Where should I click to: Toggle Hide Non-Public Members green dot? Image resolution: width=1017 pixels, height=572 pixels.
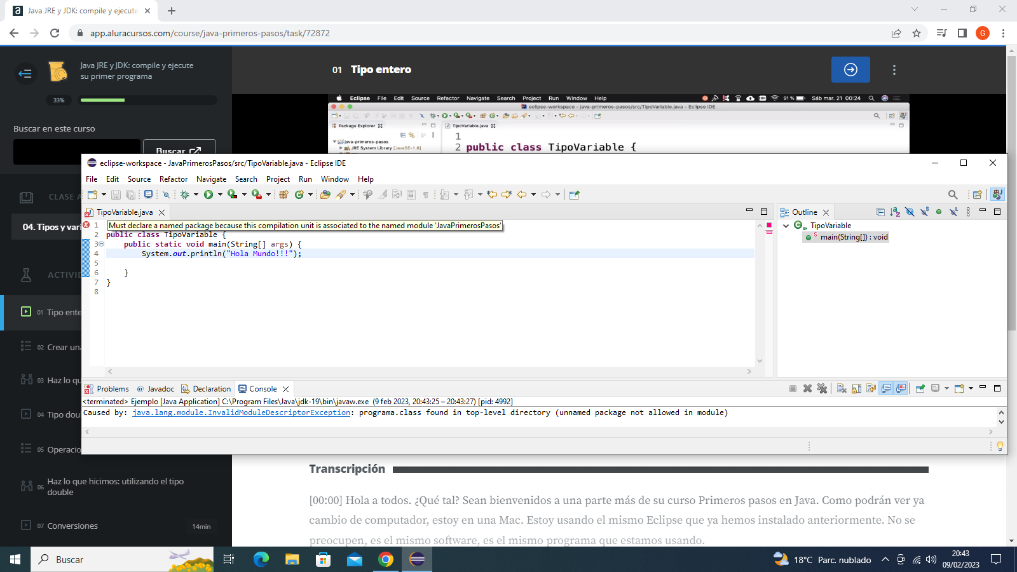pos(939,212)
